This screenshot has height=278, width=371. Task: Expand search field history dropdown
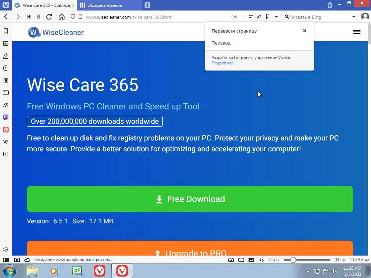point(354,17)
